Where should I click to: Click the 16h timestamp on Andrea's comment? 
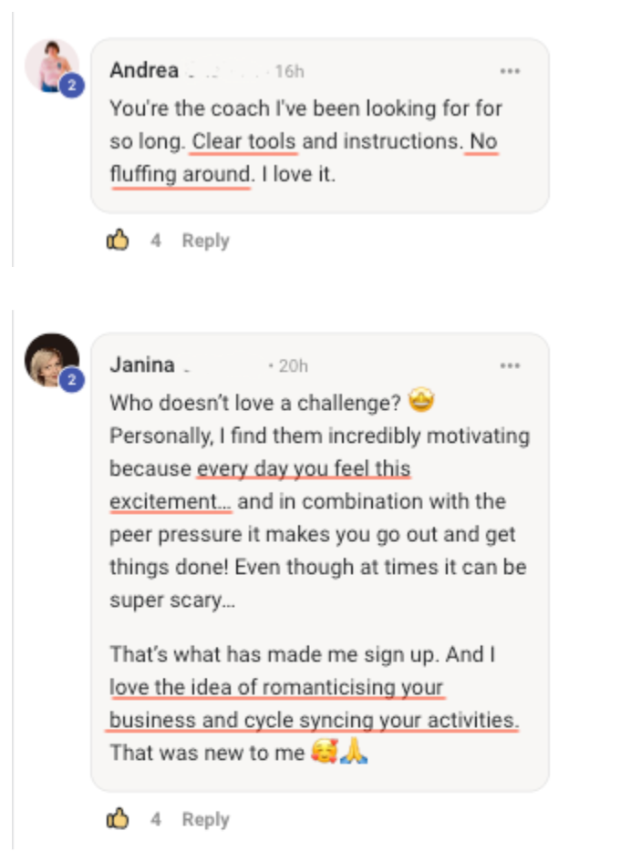289,71
